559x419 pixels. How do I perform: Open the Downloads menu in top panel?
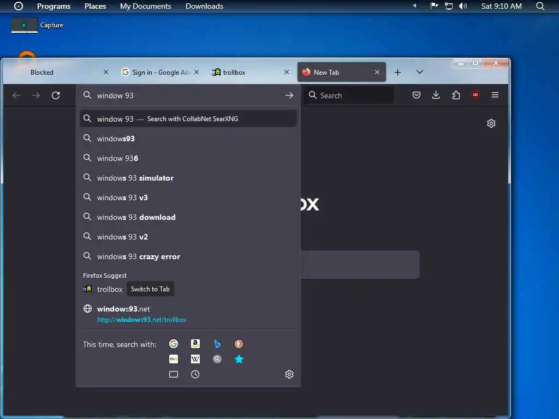(204, 6)
